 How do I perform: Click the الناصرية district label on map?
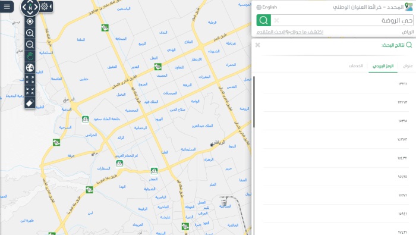pyautogui.click(x=160, y=197)
